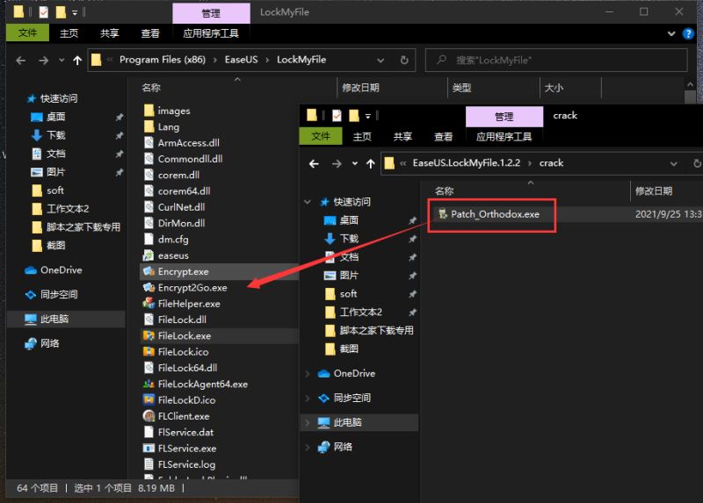This screenshot has width=703, height=503.
Task: Switch to 主页 tab in LockMyFile window
Action: (x=69, y=33)
